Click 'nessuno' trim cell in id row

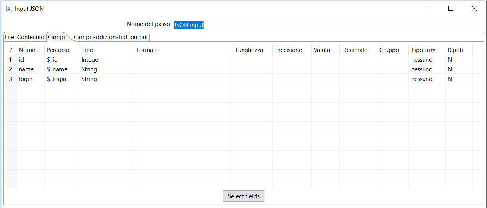click(427, 60)
